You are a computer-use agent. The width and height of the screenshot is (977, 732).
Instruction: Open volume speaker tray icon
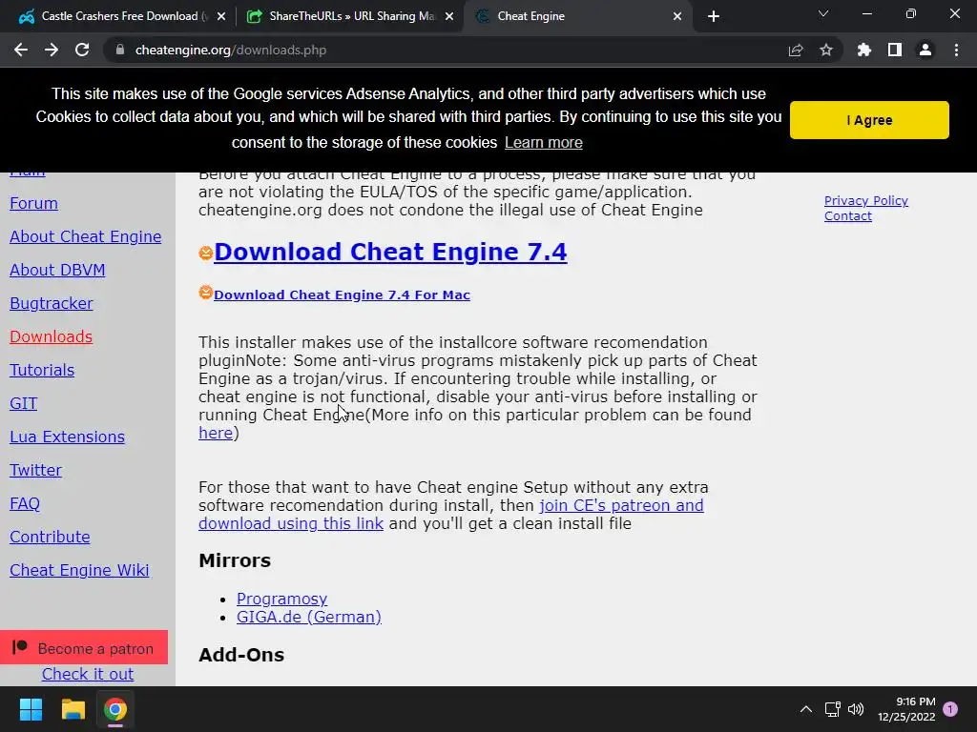856,709
